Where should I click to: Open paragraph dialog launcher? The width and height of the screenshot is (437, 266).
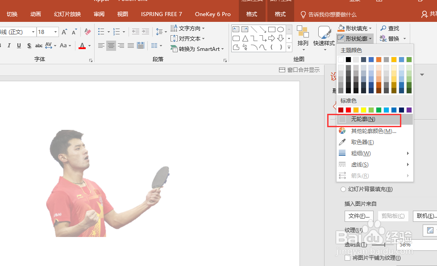pos(225,60)
